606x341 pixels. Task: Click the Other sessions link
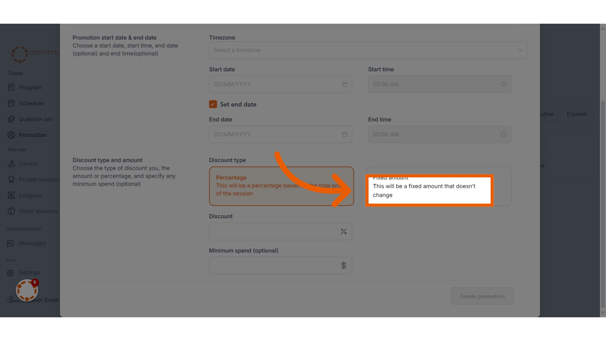(x=38, y=211)
